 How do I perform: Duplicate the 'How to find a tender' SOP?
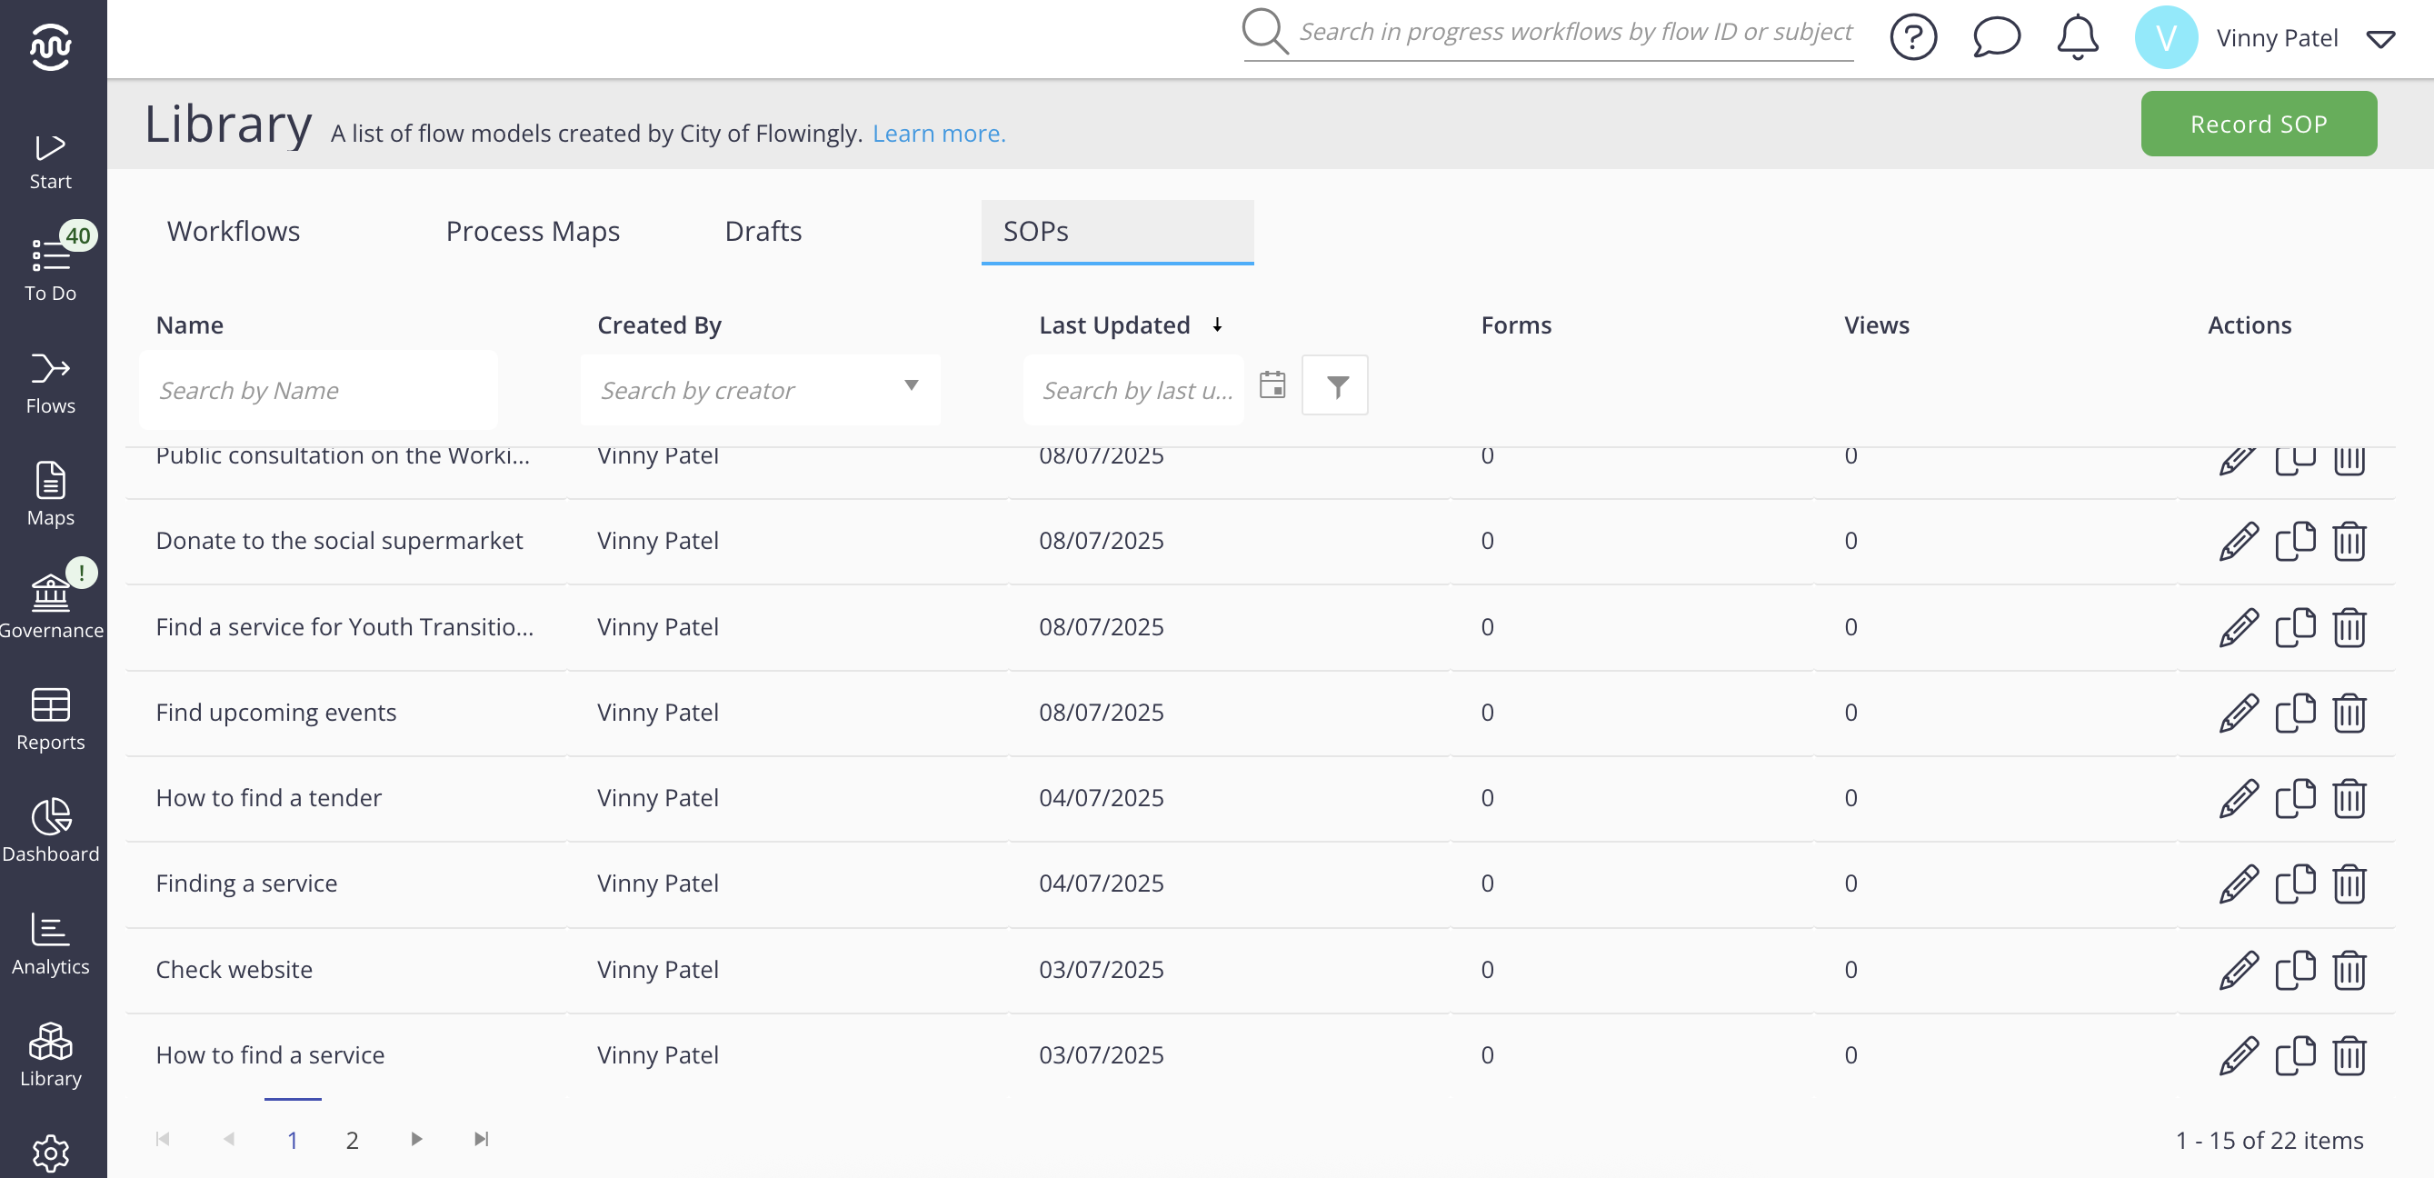pos(2294,798)
